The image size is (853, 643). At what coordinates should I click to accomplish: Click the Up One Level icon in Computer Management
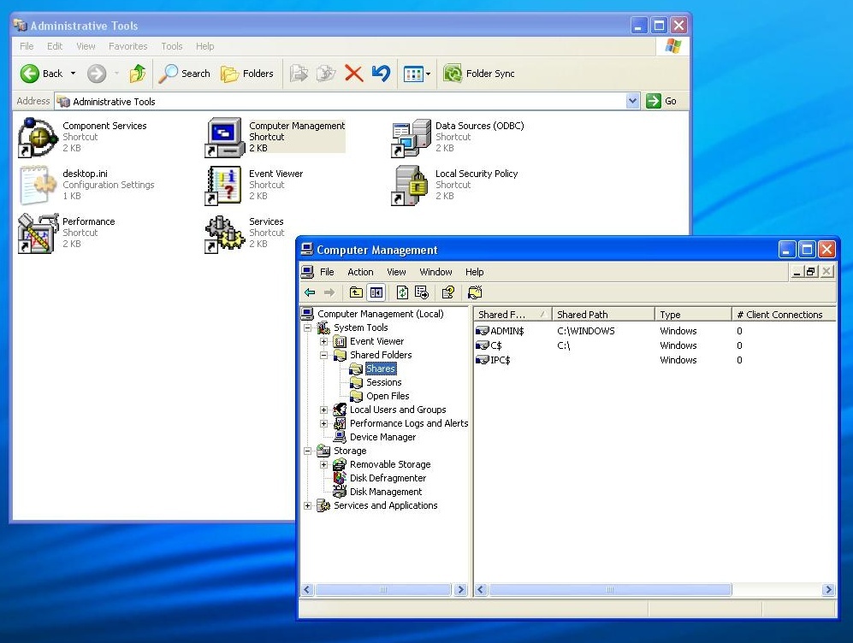pyautogui.click(x=356, y=292)
